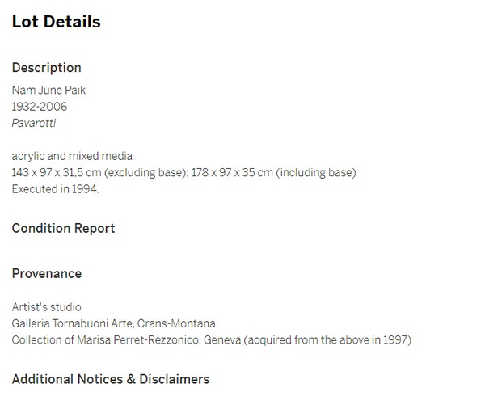Click the medium text acrylic and mixed media

coord(72,156)
